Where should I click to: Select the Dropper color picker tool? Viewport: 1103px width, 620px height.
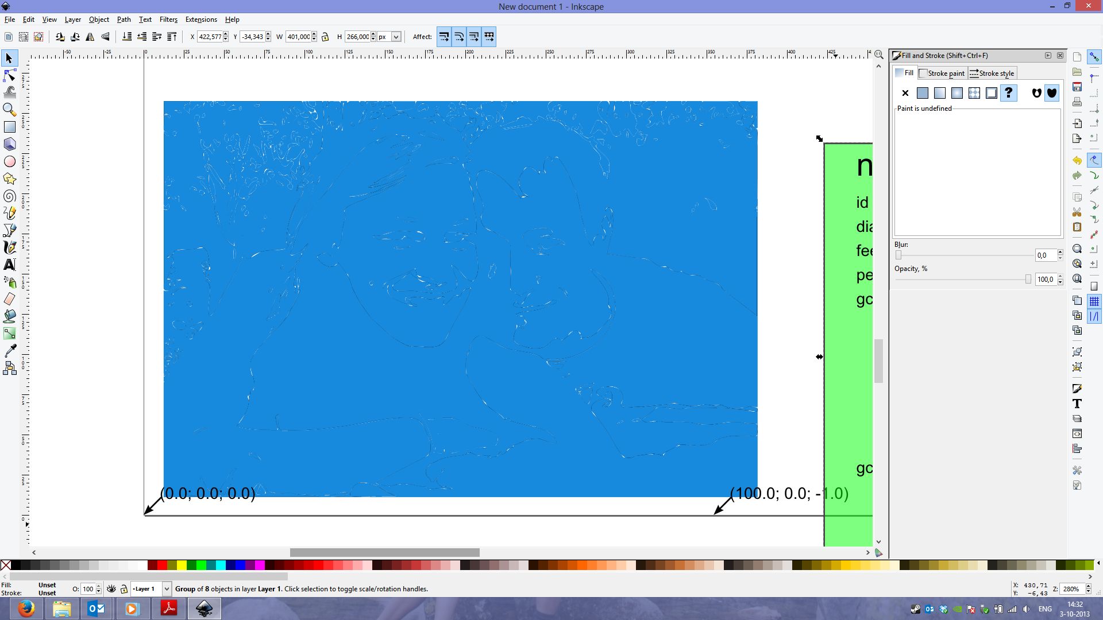(x=10, y=351)
